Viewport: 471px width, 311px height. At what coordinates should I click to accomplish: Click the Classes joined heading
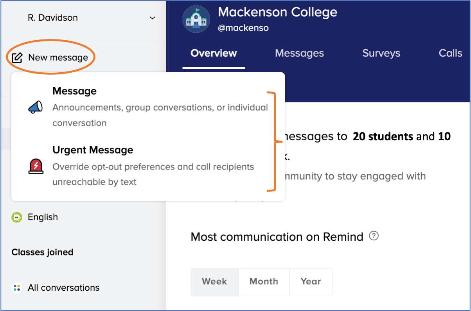[42, 252]
